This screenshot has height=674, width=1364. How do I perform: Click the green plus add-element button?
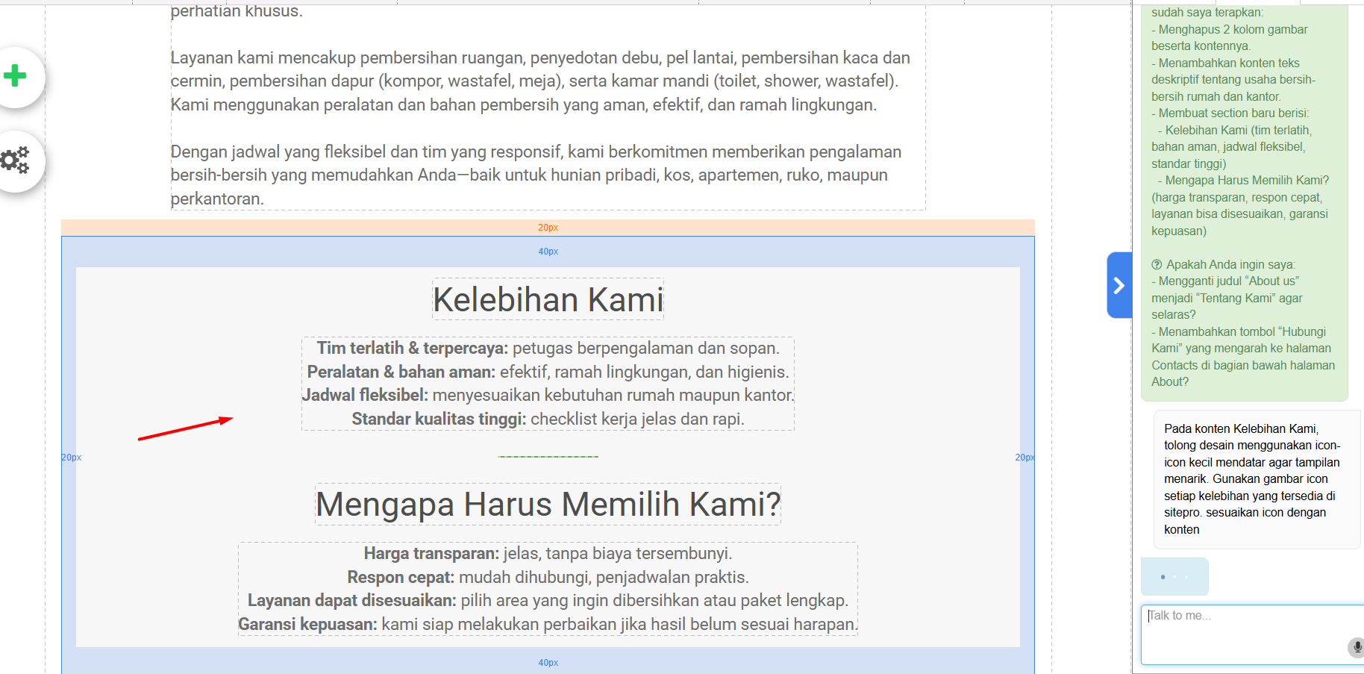coord(15,76)
